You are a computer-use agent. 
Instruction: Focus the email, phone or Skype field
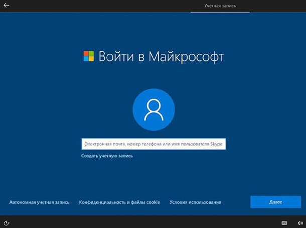154,144
